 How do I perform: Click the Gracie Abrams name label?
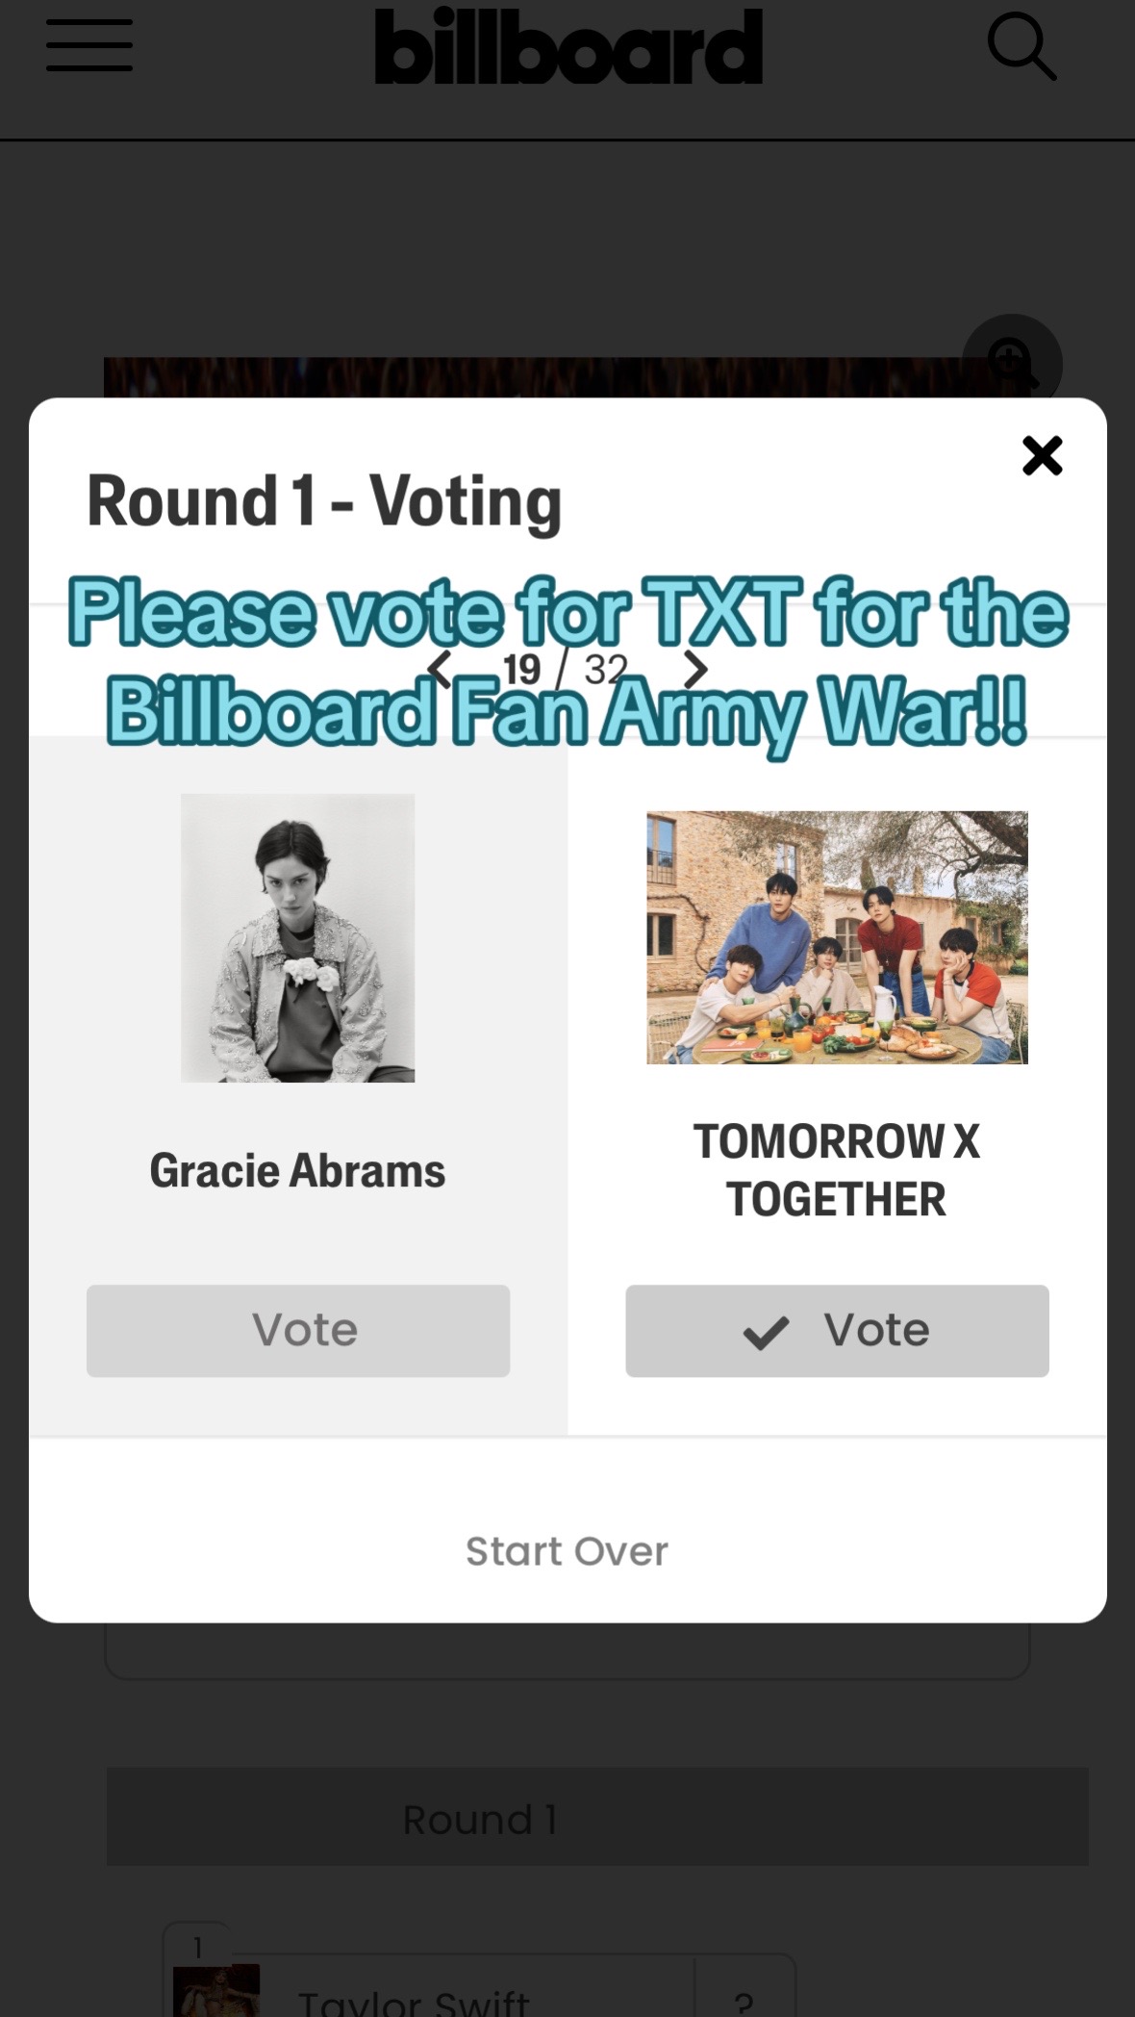tap(298, 1170)
